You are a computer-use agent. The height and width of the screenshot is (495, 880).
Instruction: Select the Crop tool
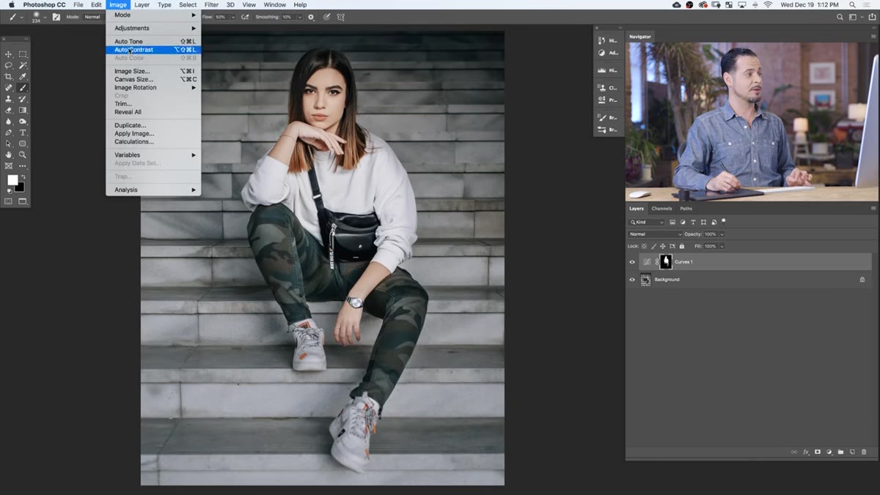[x=9, y=76]
